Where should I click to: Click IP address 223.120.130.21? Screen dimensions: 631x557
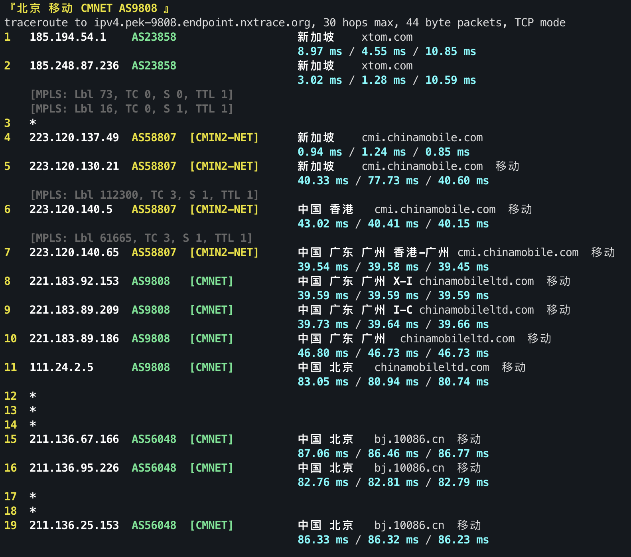[74, 166]
